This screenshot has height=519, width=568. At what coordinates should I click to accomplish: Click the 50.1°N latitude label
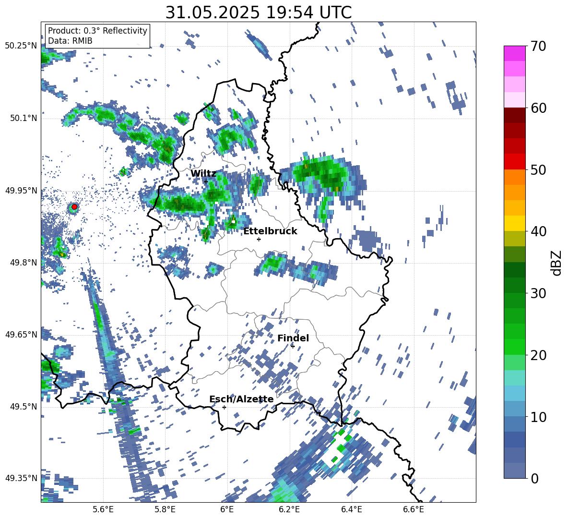(23, 118)
